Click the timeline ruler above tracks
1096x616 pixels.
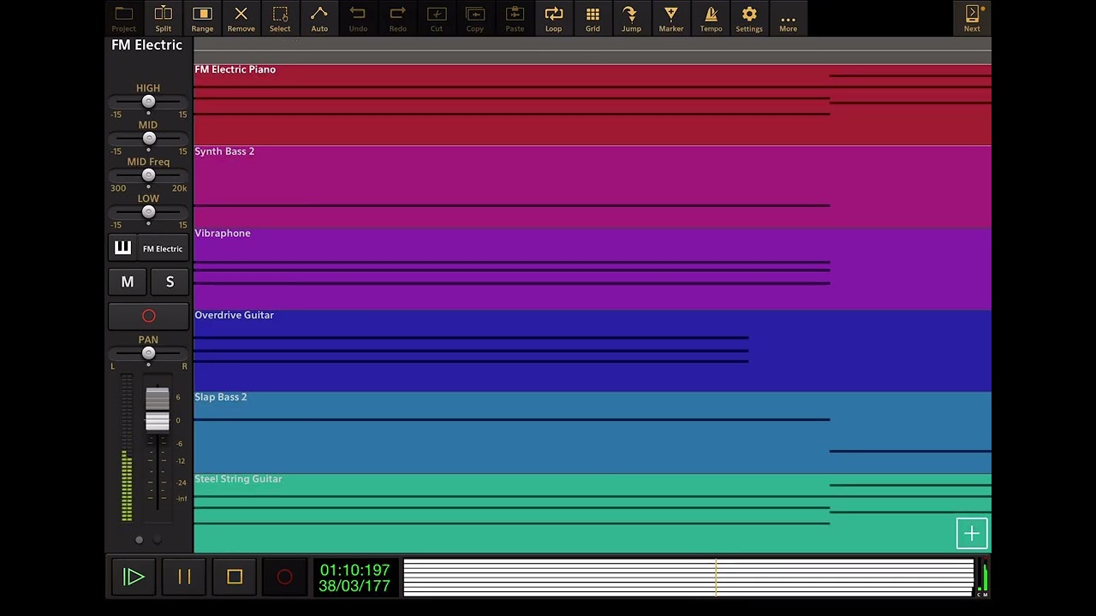click(593, 50)
